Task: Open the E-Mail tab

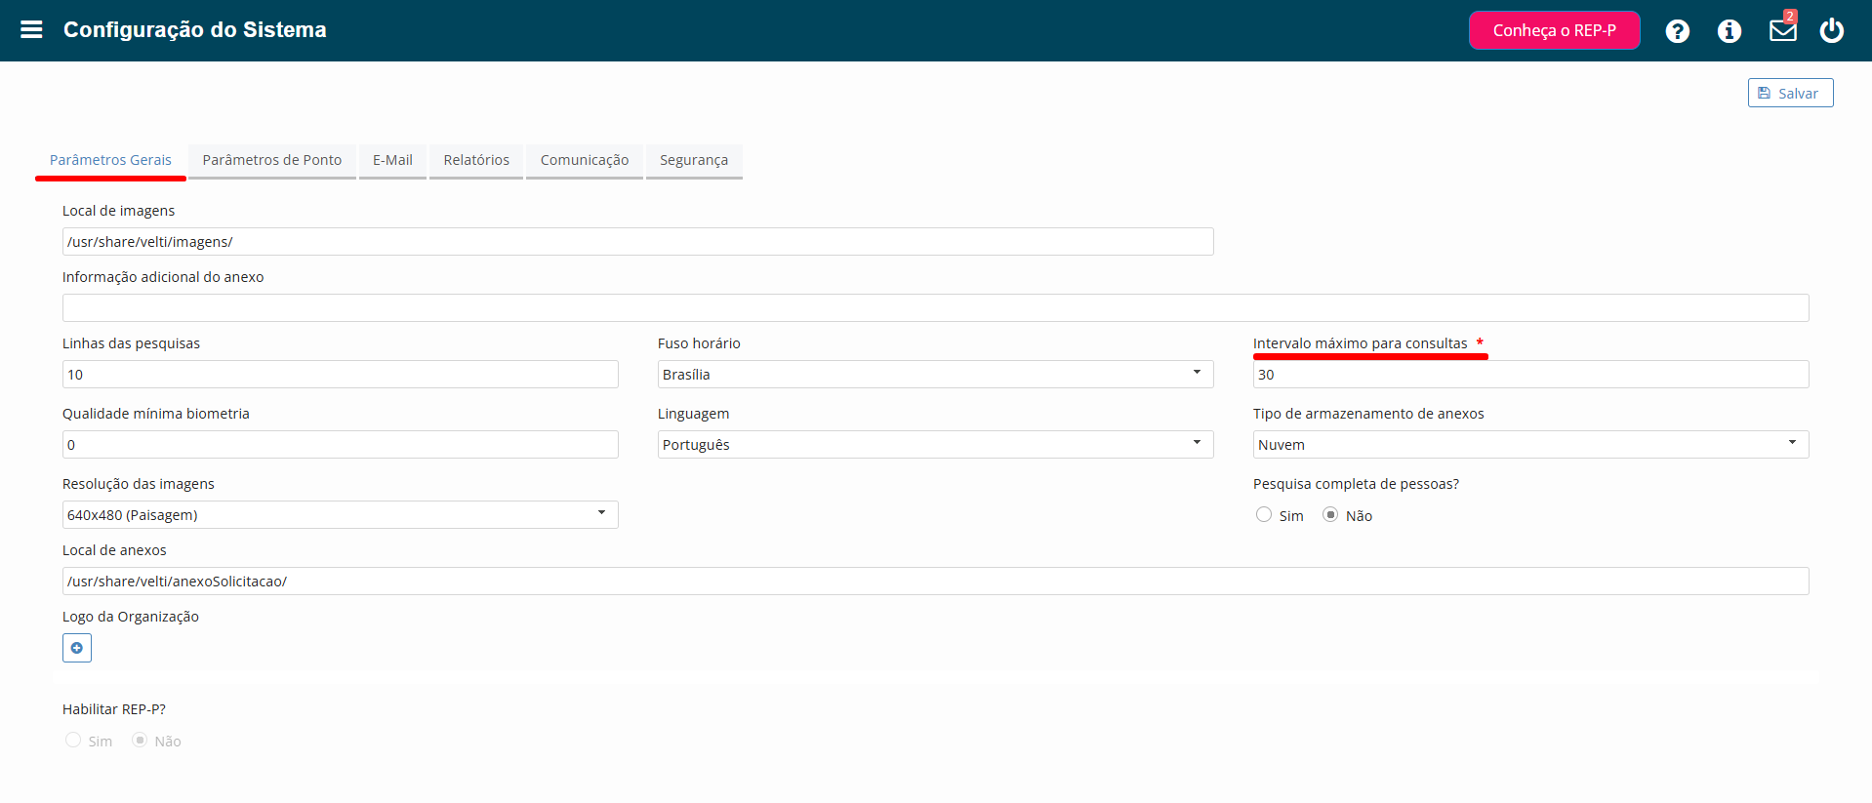Action: click(392, 160)
